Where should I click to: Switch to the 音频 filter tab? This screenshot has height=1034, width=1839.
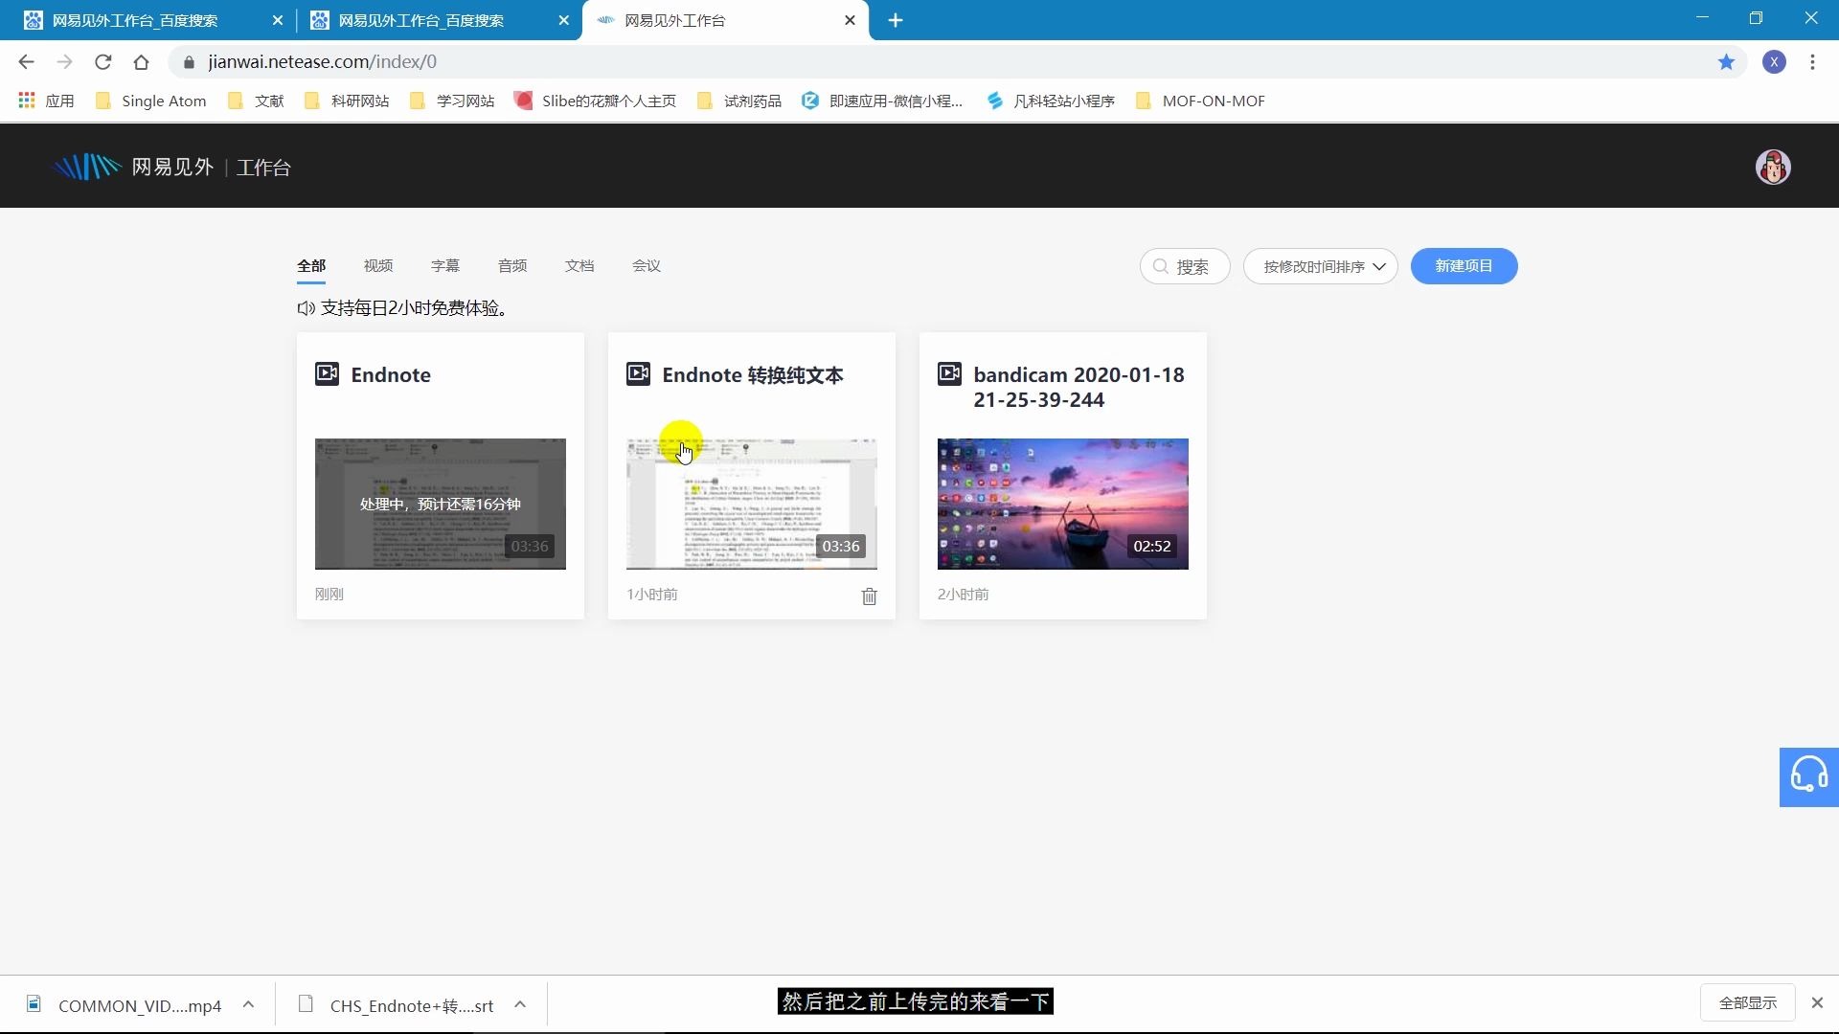(512, 266)
